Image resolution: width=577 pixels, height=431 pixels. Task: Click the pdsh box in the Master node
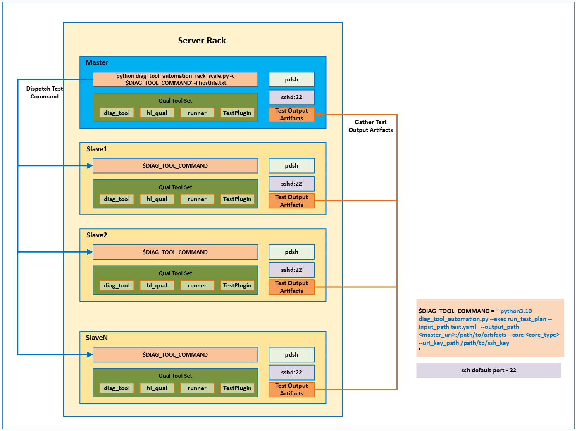tap(291, 79)
